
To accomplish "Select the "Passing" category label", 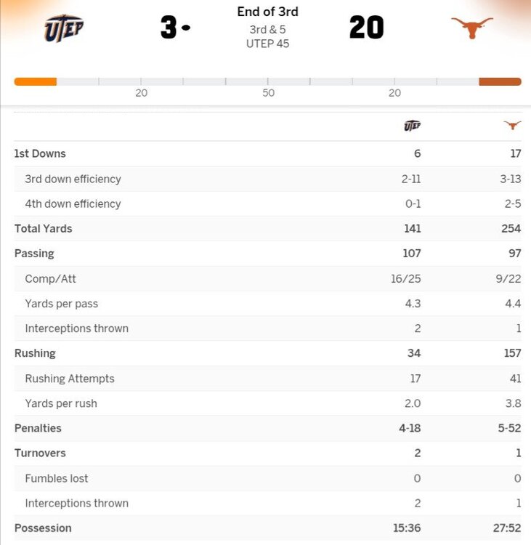I will 34,254.
